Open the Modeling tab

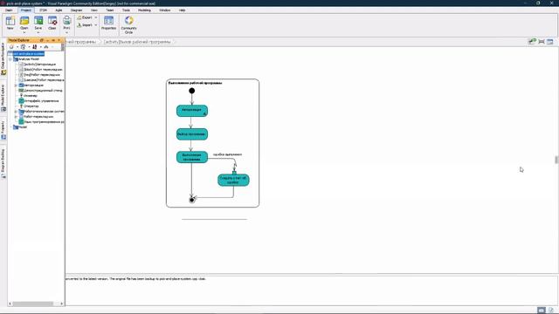point(144,10)
